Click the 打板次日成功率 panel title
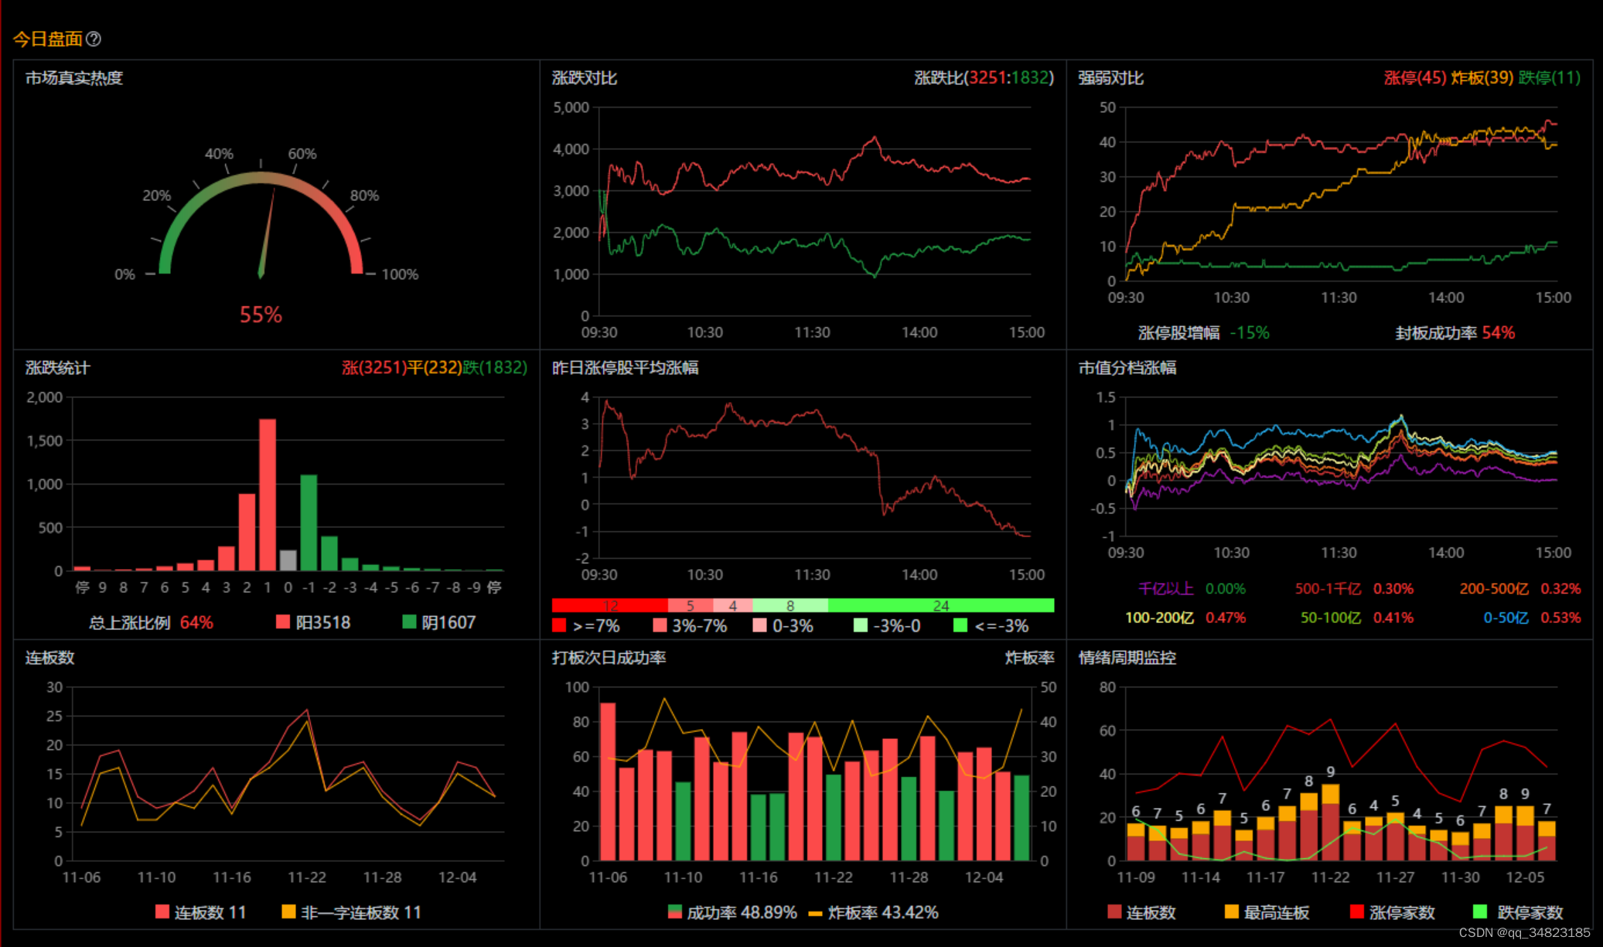The image size is (1603, 947). 609,658
